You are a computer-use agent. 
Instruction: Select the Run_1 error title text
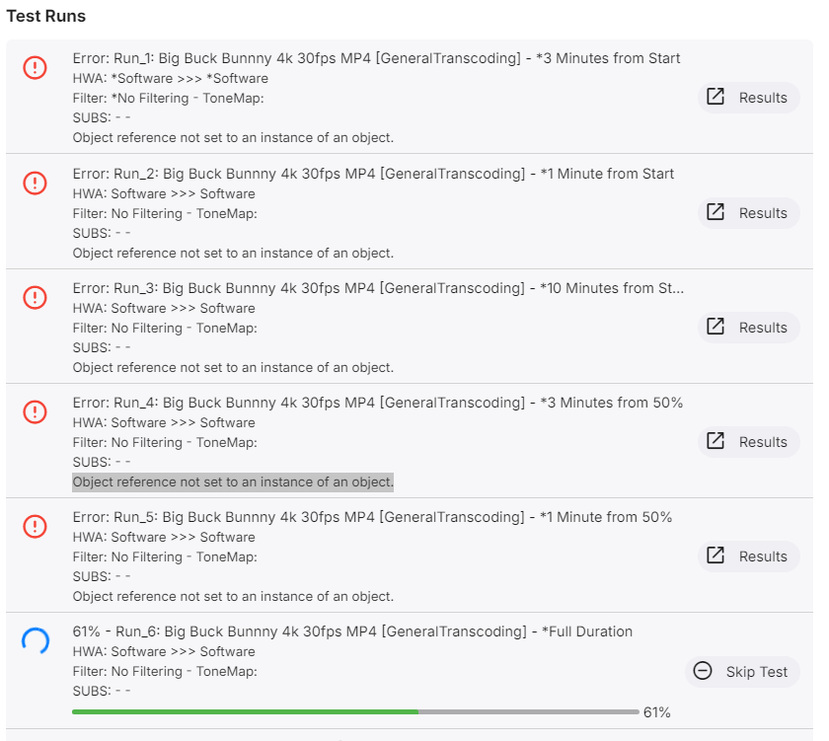tap(376, 58)
